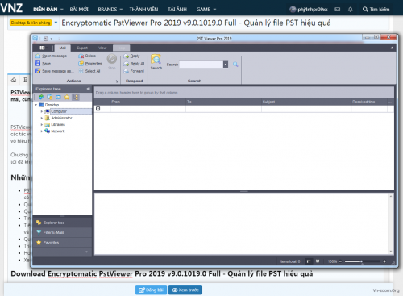Collapse the Desktop tree node
Viewport: 403px width, 296px height.
[36, 105]
